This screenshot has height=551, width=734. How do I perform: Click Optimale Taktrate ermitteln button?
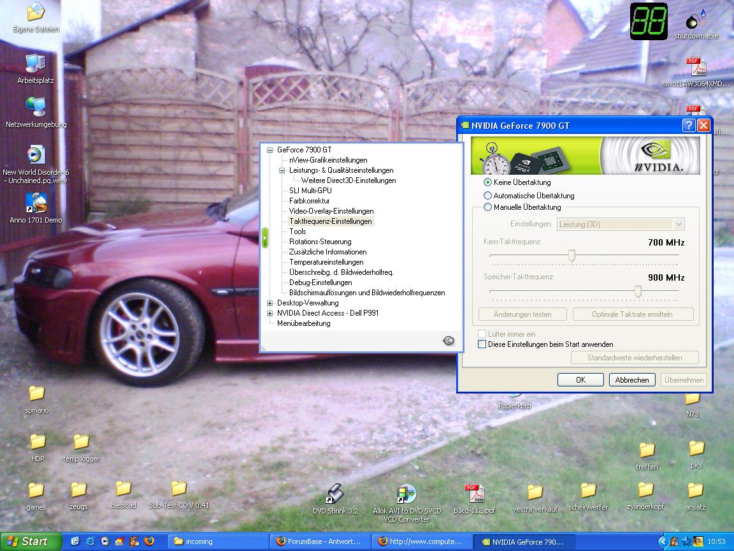click(633, 314)
